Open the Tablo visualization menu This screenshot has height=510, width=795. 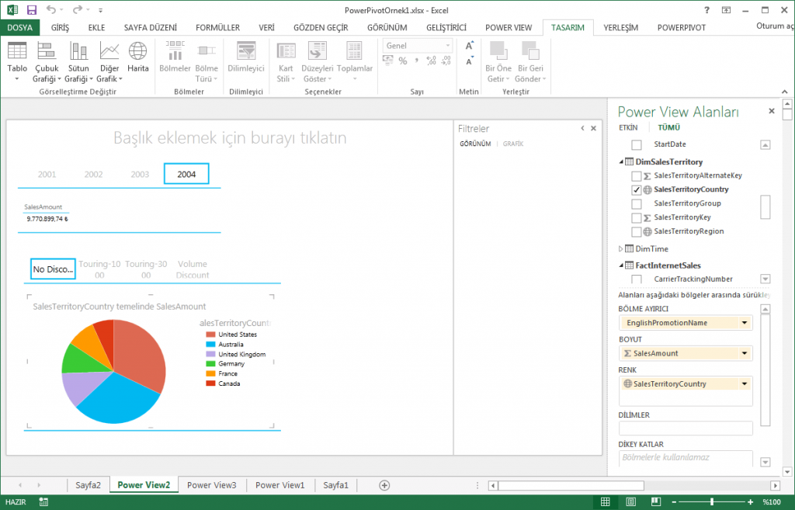[x=17, y=62]
